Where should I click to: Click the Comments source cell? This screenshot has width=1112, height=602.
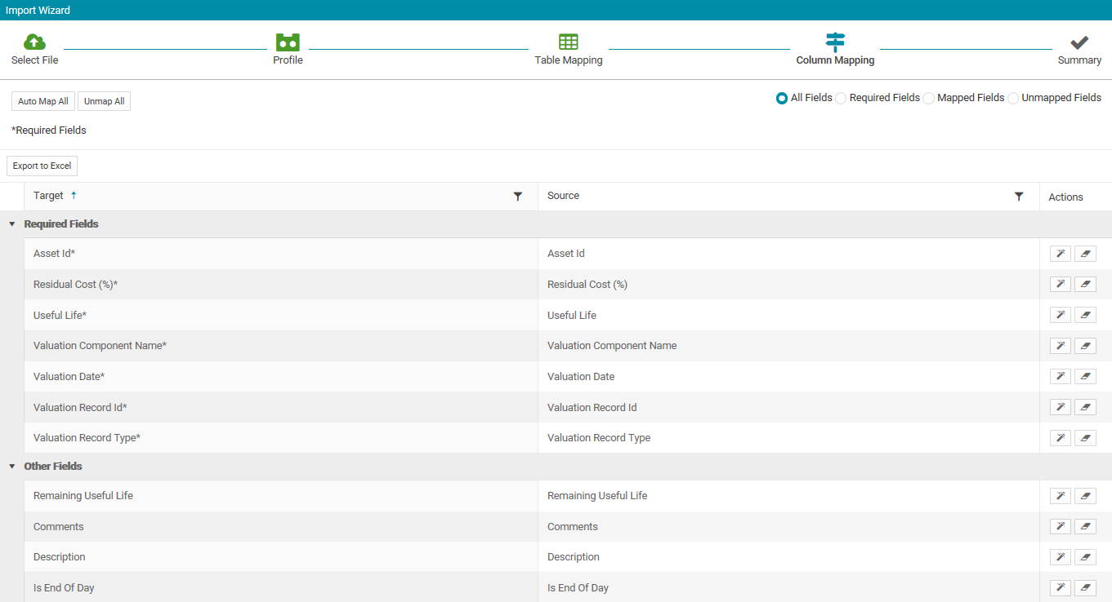[788, 527]
